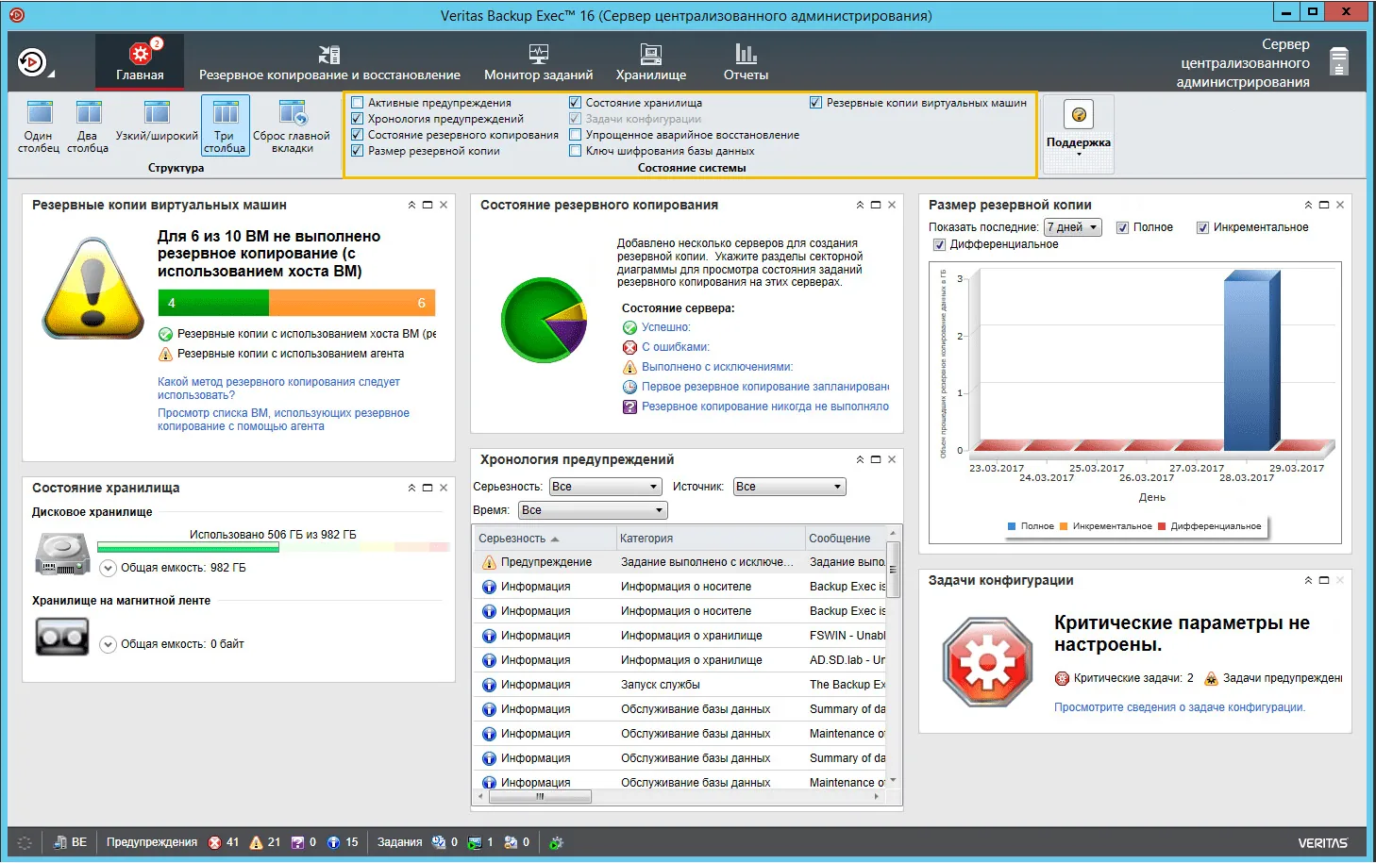Click the red alerts icon in status bar
This screenshot has width=1376, height=863.
[x=214, y=841]
